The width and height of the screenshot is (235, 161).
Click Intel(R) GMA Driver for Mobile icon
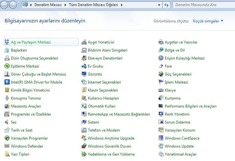tap(7, 82)
